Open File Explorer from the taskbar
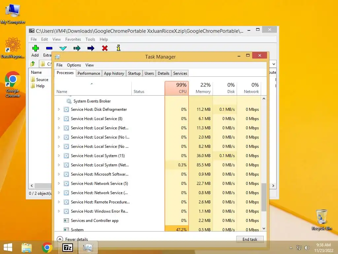The image size is (338, 254). pyautogui.click(x=26, y=247)
